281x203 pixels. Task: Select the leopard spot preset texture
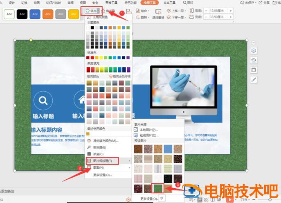178,159
